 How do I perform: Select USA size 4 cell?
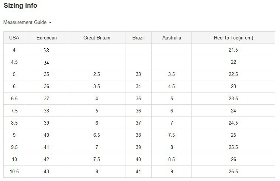(14, 50)
